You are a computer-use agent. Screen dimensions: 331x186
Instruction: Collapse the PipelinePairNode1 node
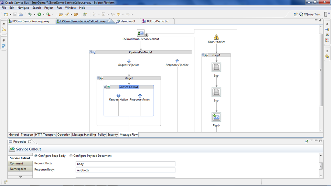point(91,52)
